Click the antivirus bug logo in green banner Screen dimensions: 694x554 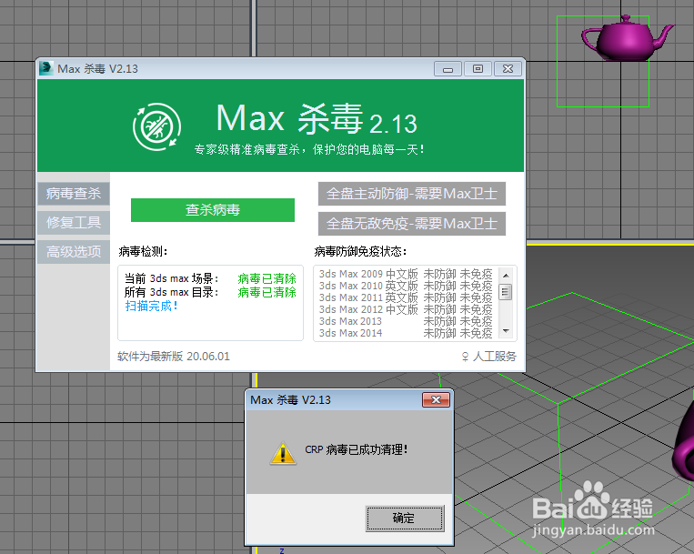tap(156, 126)
